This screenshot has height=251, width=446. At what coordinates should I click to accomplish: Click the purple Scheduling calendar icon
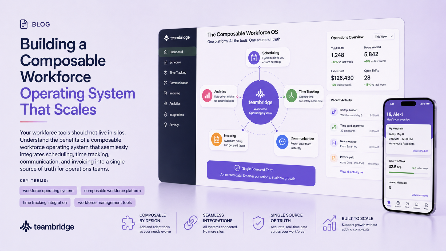pos(254,58)
